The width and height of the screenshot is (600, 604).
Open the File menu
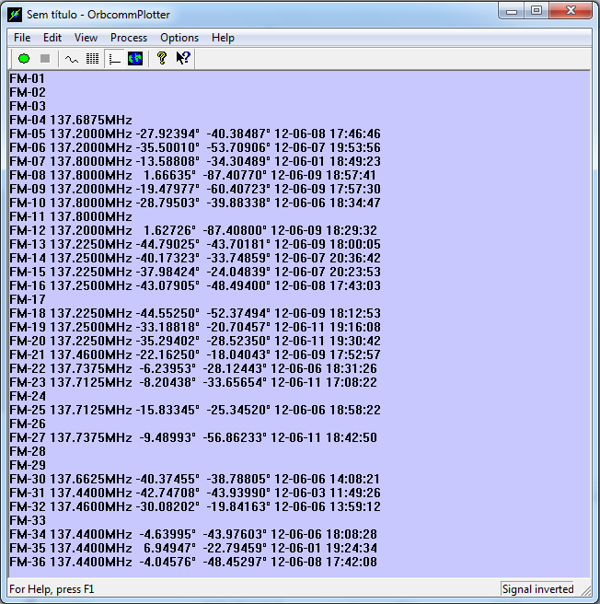(22, 38)
